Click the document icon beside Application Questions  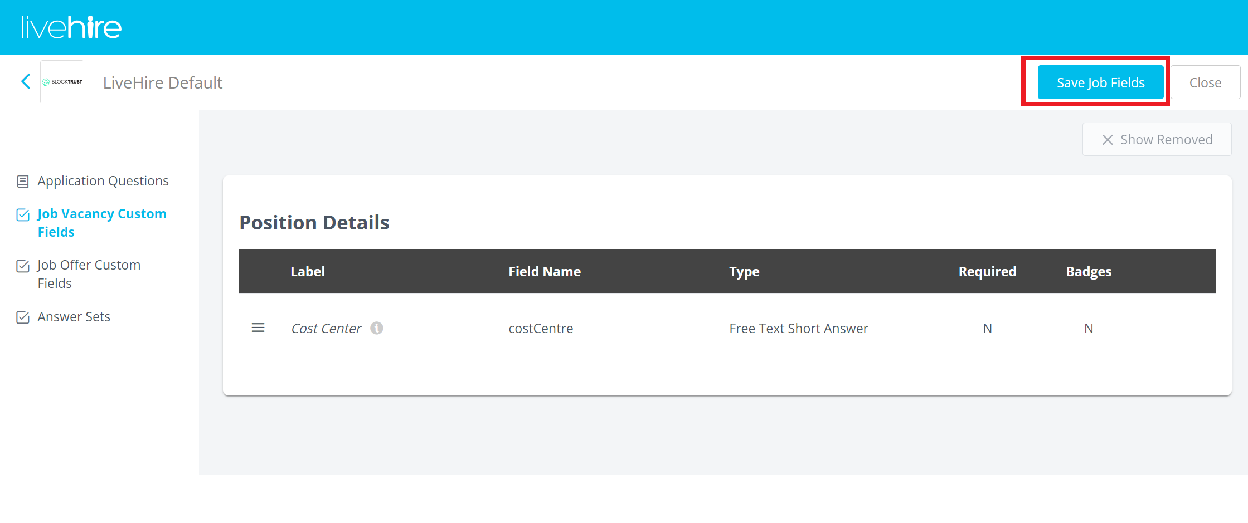(x=23, y=182)
